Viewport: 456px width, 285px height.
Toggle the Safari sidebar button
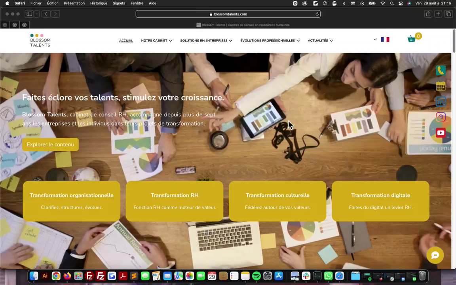(x=29, y=14)
